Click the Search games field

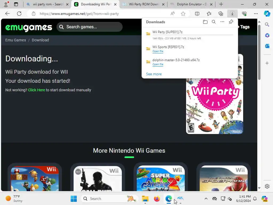(x=90, y=27)
